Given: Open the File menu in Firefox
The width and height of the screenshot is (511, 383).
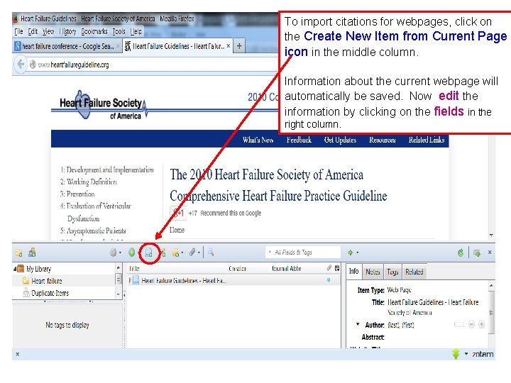Looking at the screenshot, I should pyautogui.click(x=19, y=32).
